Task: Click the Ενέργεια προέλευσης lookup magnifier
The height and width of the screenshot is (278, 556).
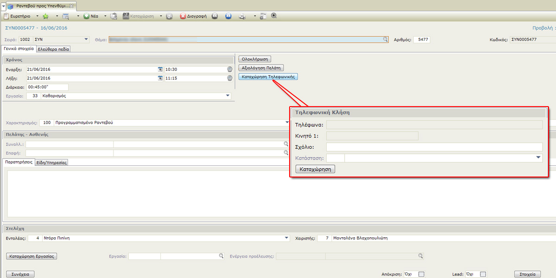Action: point(421,256)
